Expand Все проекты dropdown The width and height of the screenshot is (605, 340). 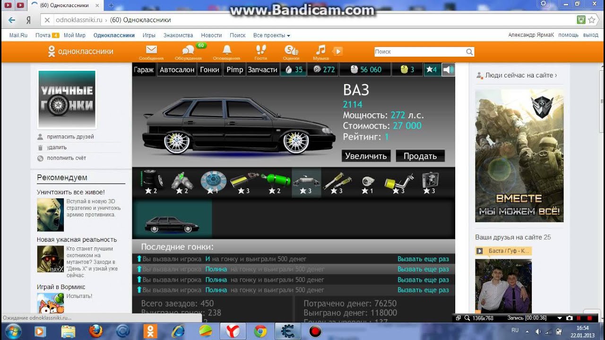271,35
